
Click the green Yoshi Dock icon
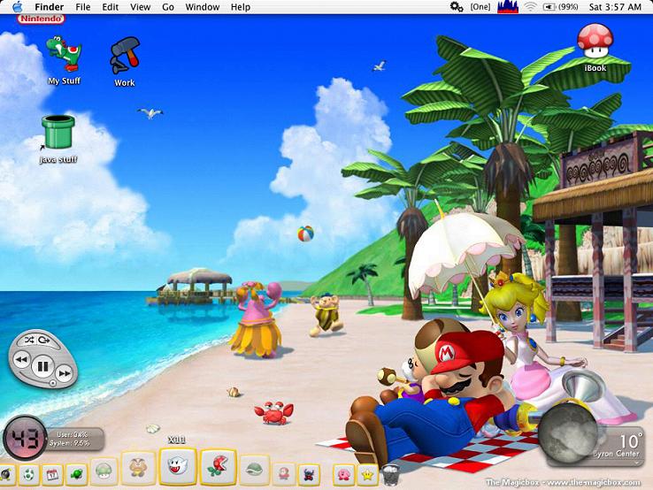(77, 474)
